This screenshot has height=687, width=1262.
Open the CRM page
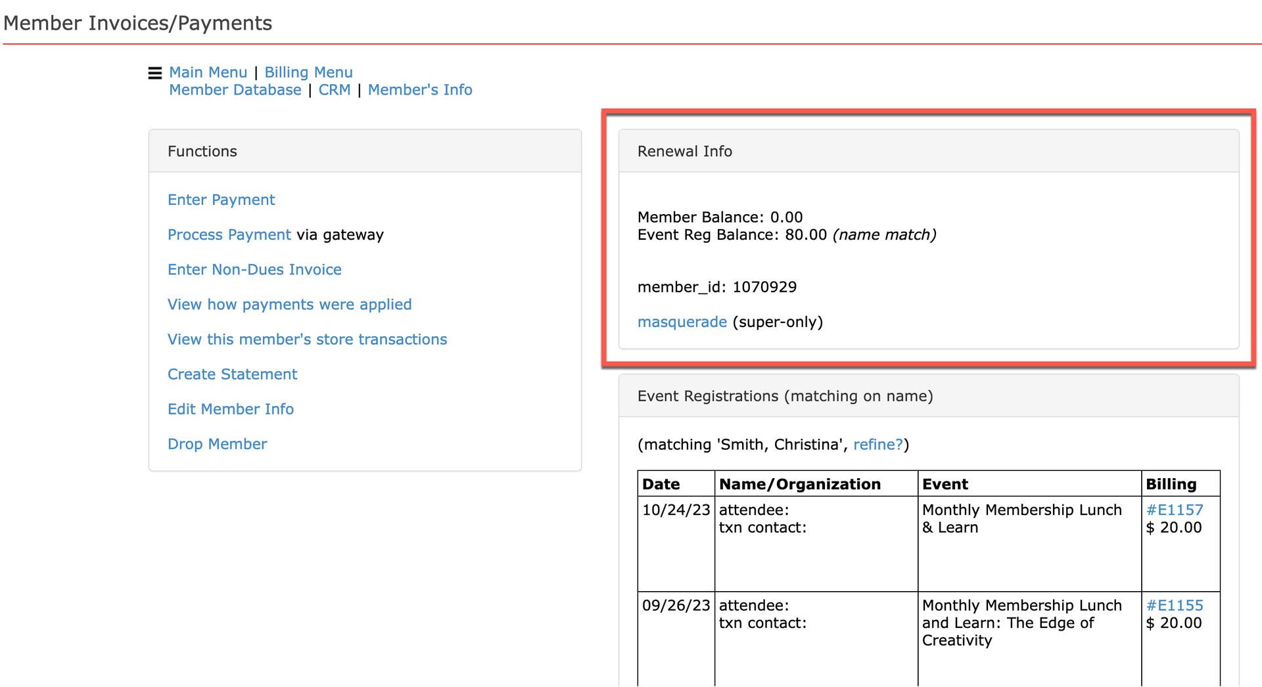335,90
